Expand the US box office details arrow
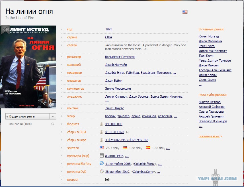The image size is (244, 187). pyautogui.click(x=128, y=132)
